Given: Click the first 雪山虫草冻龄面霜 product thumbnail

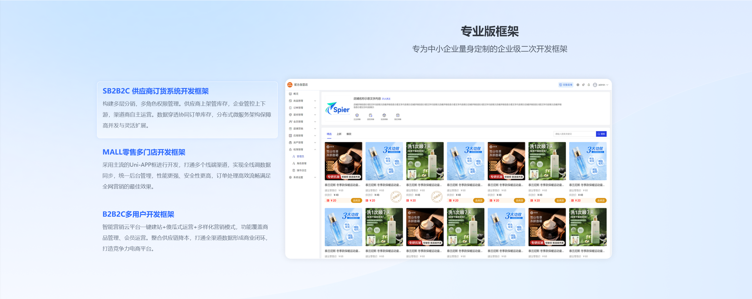Looking at the screenshot, I should 343,161.
